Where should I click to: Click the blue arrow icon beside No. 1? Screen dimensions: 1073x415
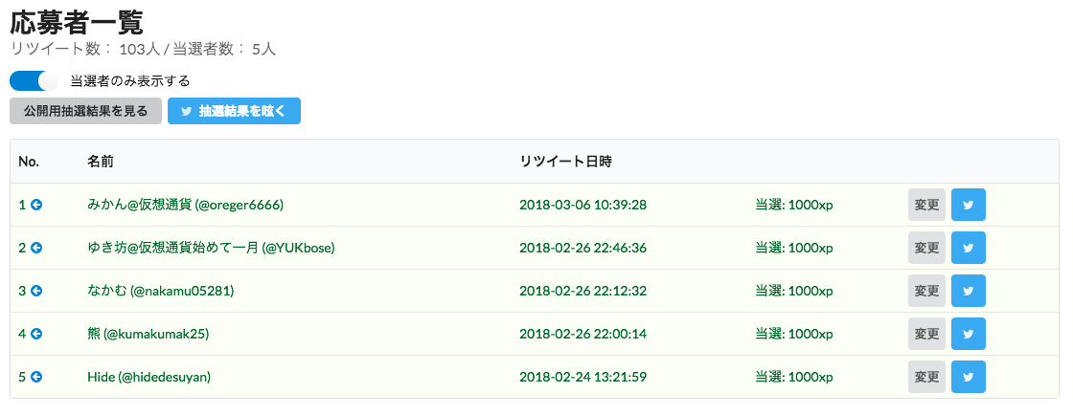click(37, 205)
